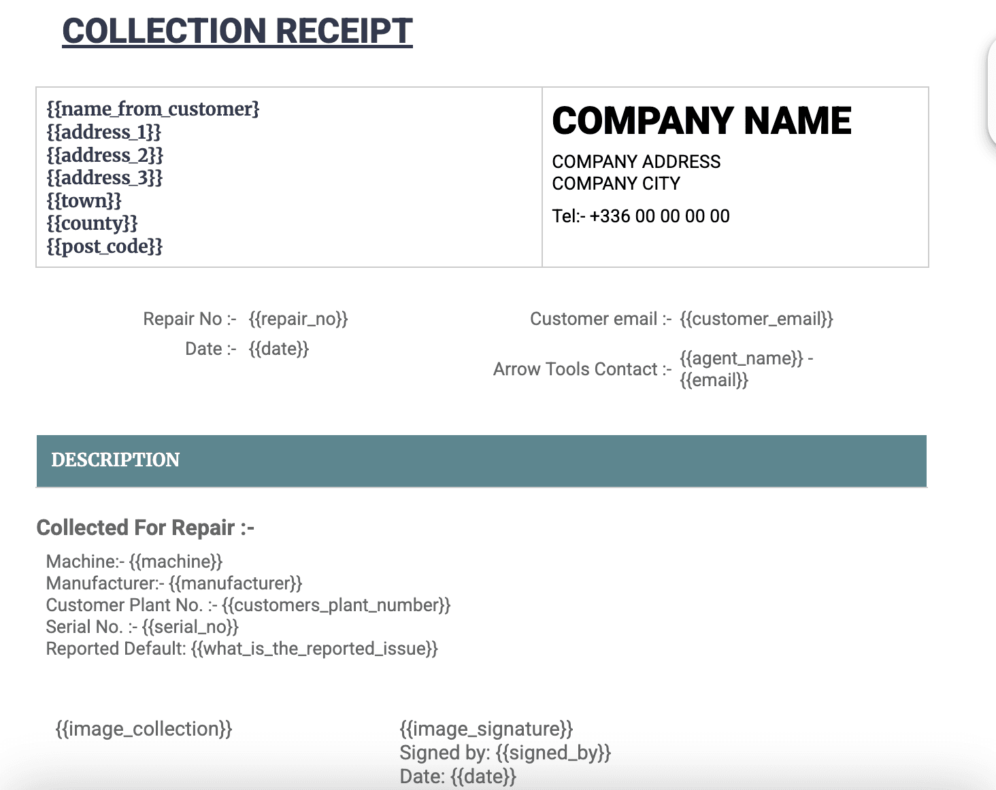The image size is (996, 790).
Task: Click the COLLECTION RECEIPT heading
Action: pos(237,30)
